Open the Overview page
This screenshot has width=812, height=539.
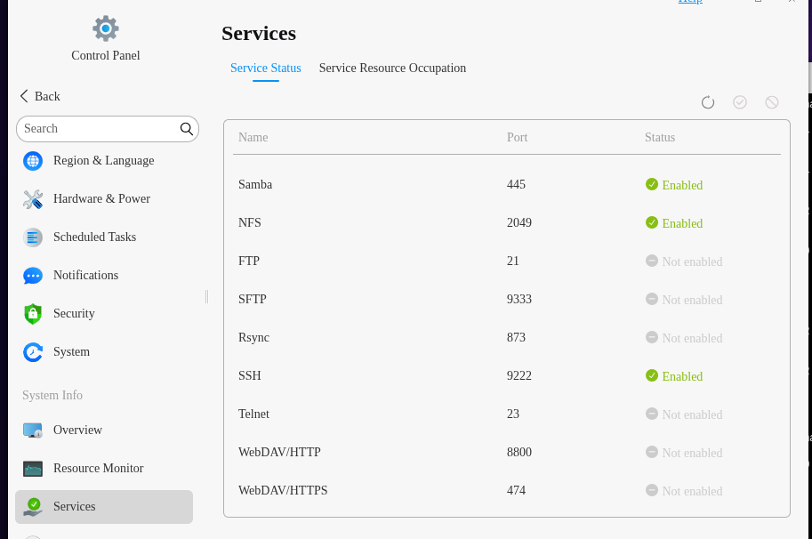(x=103, y=430)
